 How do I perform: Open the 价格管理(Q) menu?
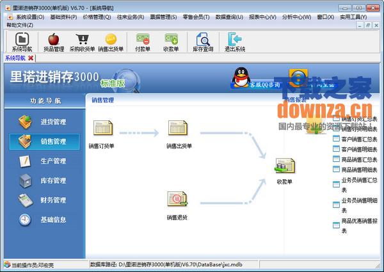click(97, 17)
